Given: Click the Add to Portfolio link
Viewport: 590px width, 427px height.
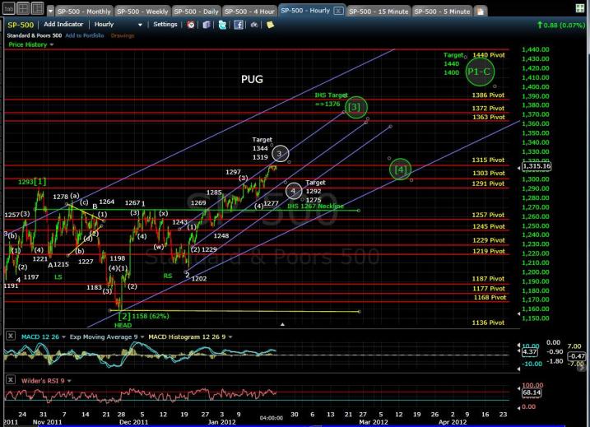Looking at the screenshot, I should pyautogui.click(x=84, y=35).
